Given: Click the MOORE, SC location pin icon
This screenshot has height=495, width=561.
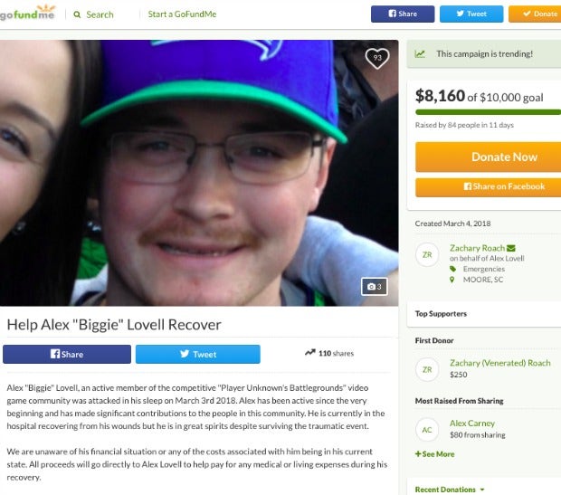Looking at the screenshot, I should 452,280.
